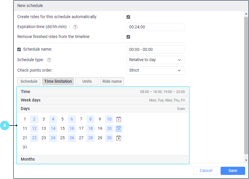Click the Save button
249x179 pixels.
pos(233,171)
